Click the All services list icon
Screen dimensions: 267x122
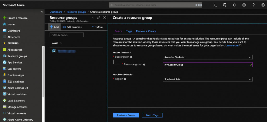point(5,37)
